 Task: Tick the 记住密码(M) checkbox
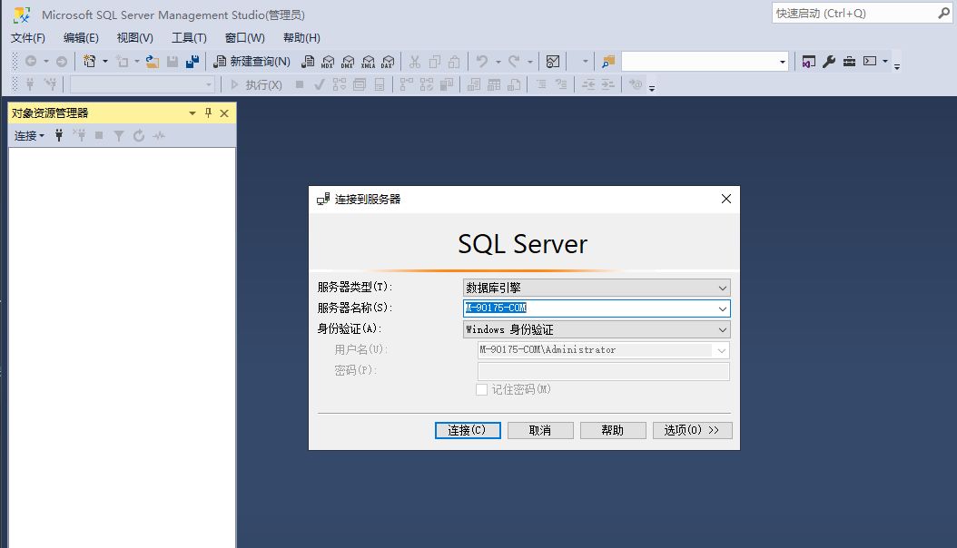tap(481, 389)
